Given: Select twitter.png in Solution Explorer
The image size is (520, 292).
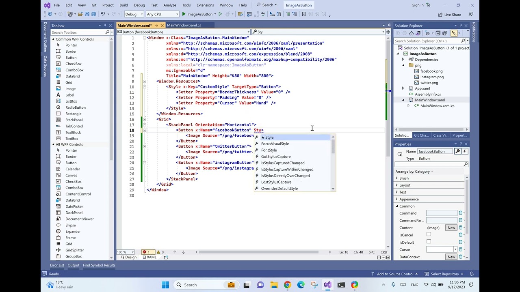Looking at the screenshot, I should coord(429,83).
